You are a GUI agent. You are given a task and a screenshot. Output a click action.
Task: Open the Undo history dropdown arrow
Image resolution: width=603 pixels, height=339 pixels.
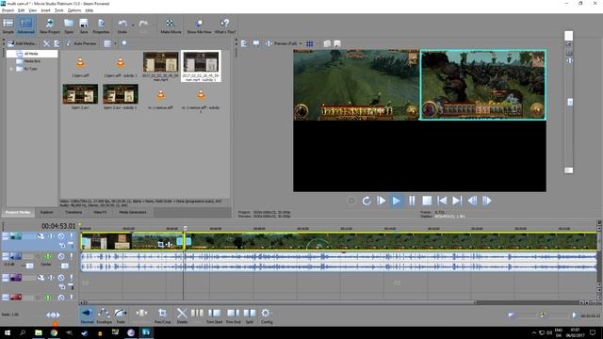[133, 25]
